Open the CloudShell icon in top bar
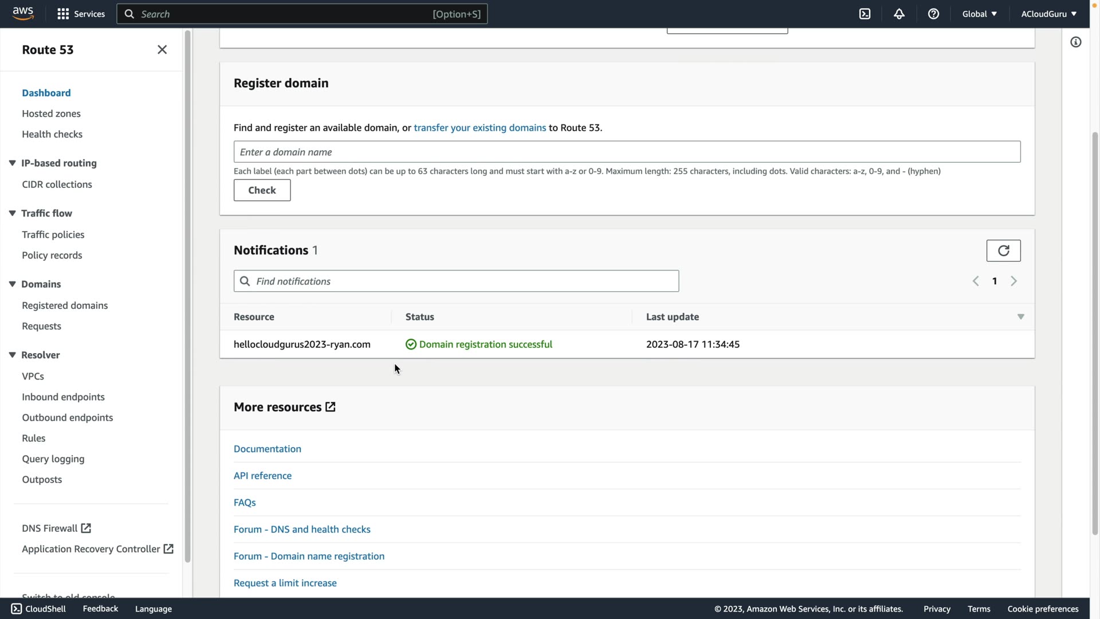Screen dimensions: 1100x619 tap(865, 14)
